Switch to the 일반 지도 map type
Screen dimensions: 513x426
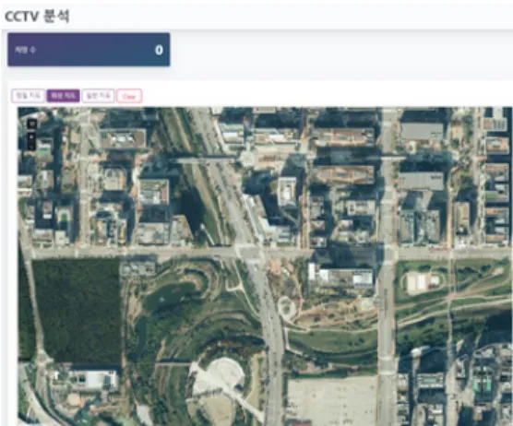[x=98, y=96]
